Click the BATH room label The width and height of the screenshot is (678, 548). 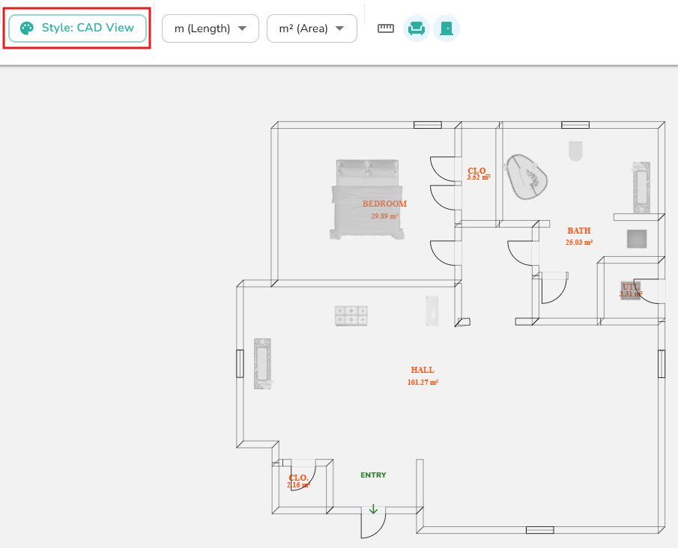tap(578, 231)
